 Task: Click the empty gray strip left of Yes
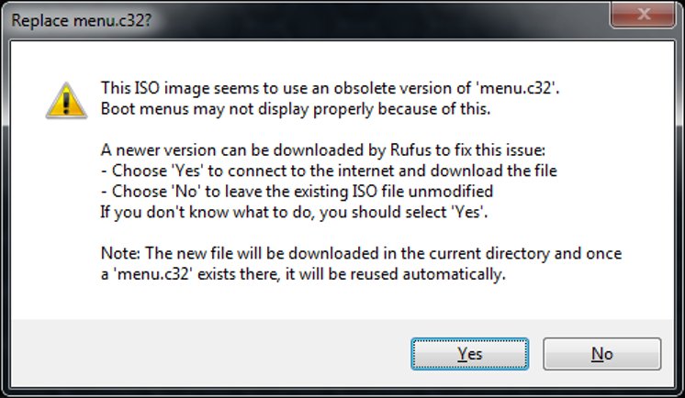tap(209, 353)
